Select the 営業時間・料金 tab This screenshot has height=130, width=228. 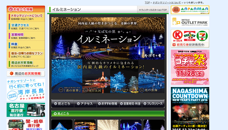[131, 104]
